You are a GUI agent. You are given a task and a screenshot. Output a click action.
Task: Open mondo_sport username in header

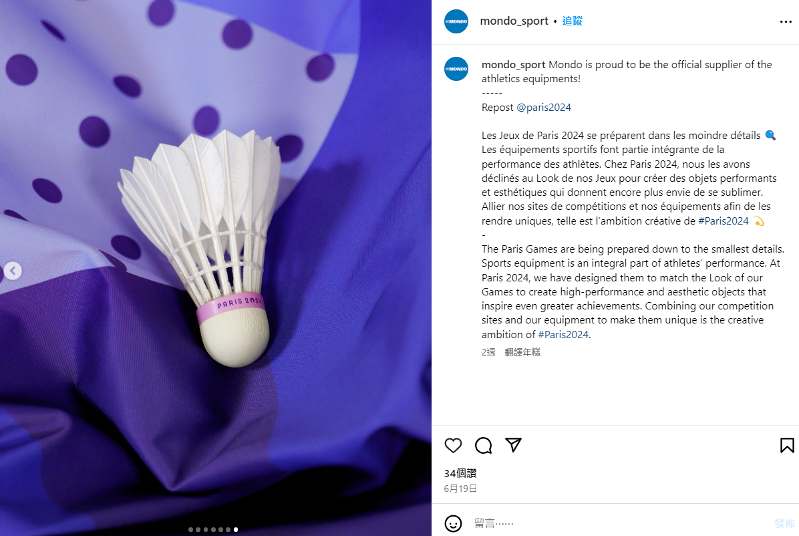[x=514, y=21]
